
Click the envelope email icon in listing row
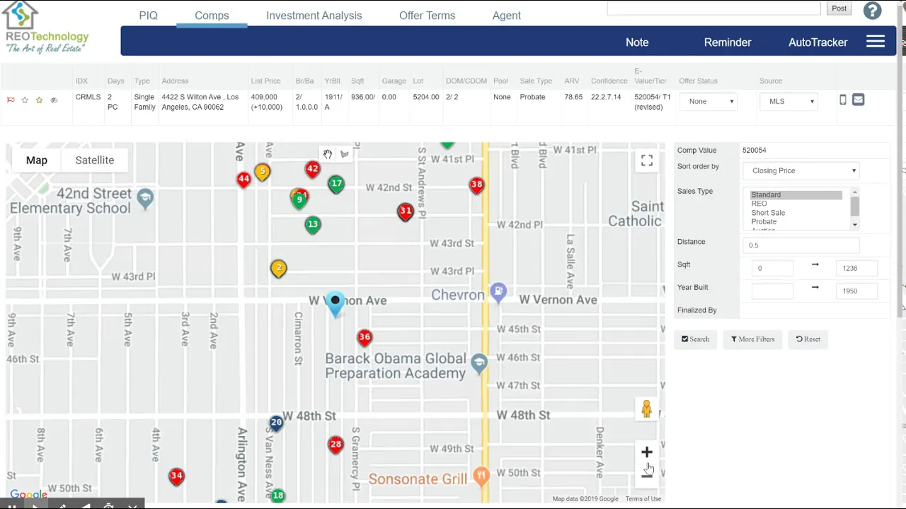pos(858,100)
